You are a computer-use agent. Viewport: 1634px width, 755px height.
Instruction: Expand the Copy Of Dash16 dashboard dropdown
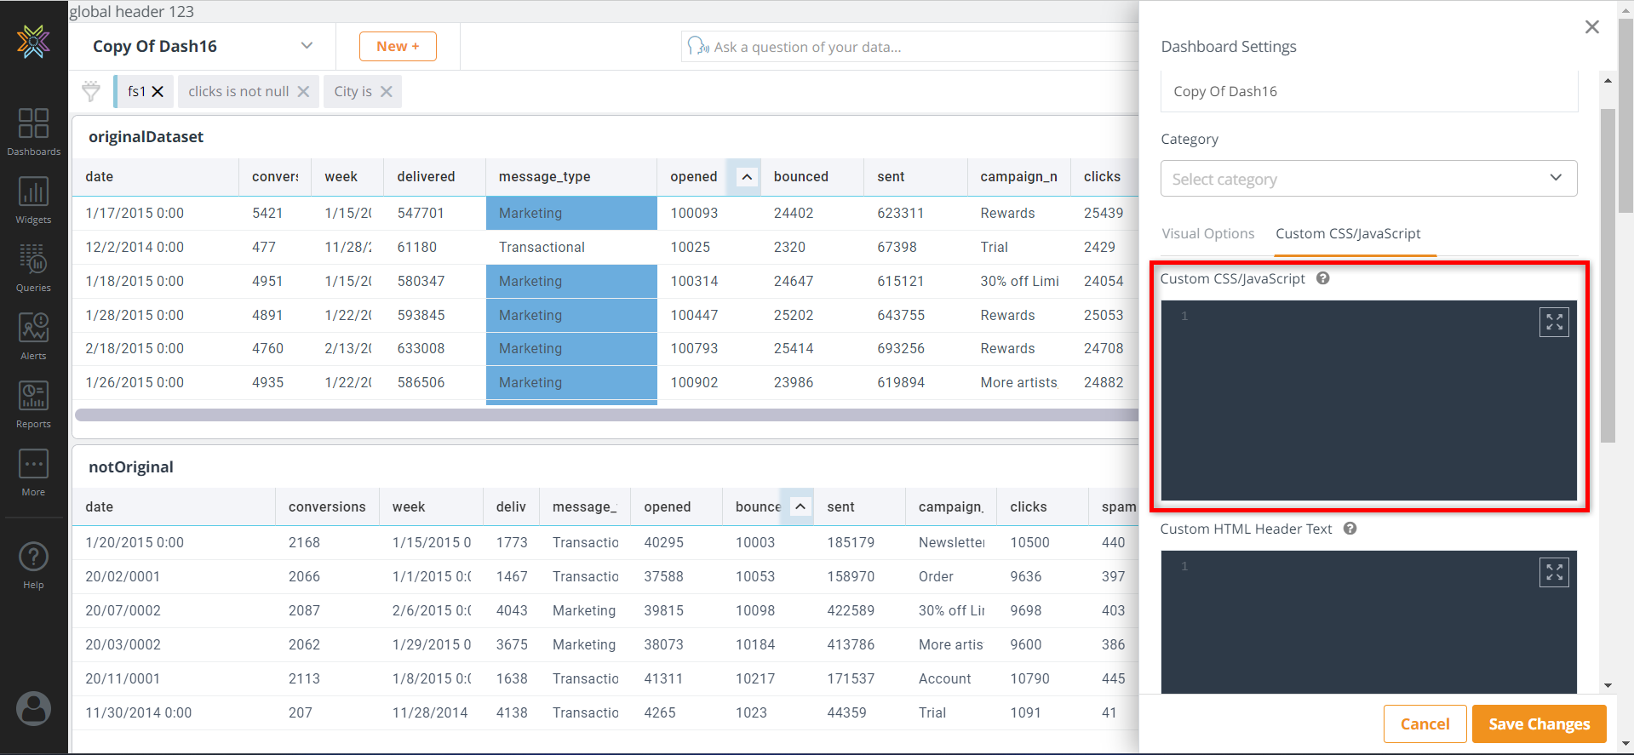pos(307,46)
